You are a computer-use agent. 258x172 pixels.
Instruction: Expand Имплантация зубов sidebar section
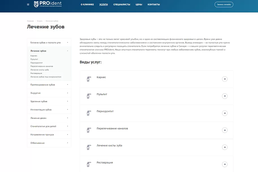(67, 109)
